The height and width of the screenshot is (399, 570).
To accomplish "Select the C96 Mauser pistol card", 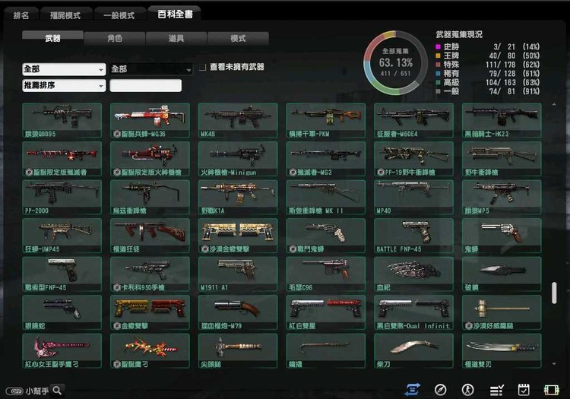I will [x=326, y=274].
